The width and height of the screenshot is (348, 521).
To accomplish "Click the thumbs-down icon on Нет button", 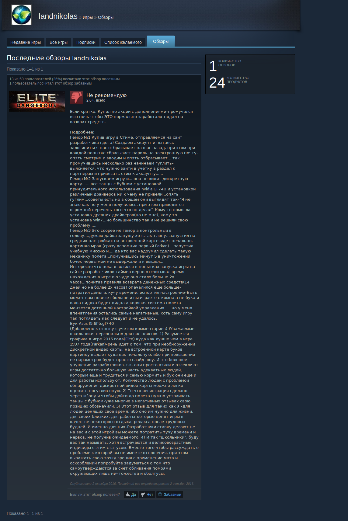I will [143, 495].
